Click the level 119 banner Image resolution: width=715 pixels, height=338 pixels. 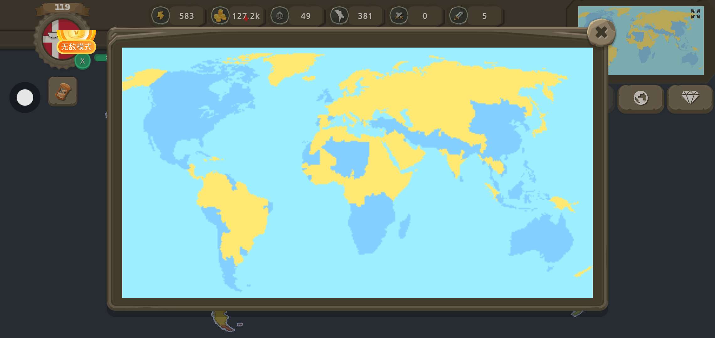(x=62, y=7)
